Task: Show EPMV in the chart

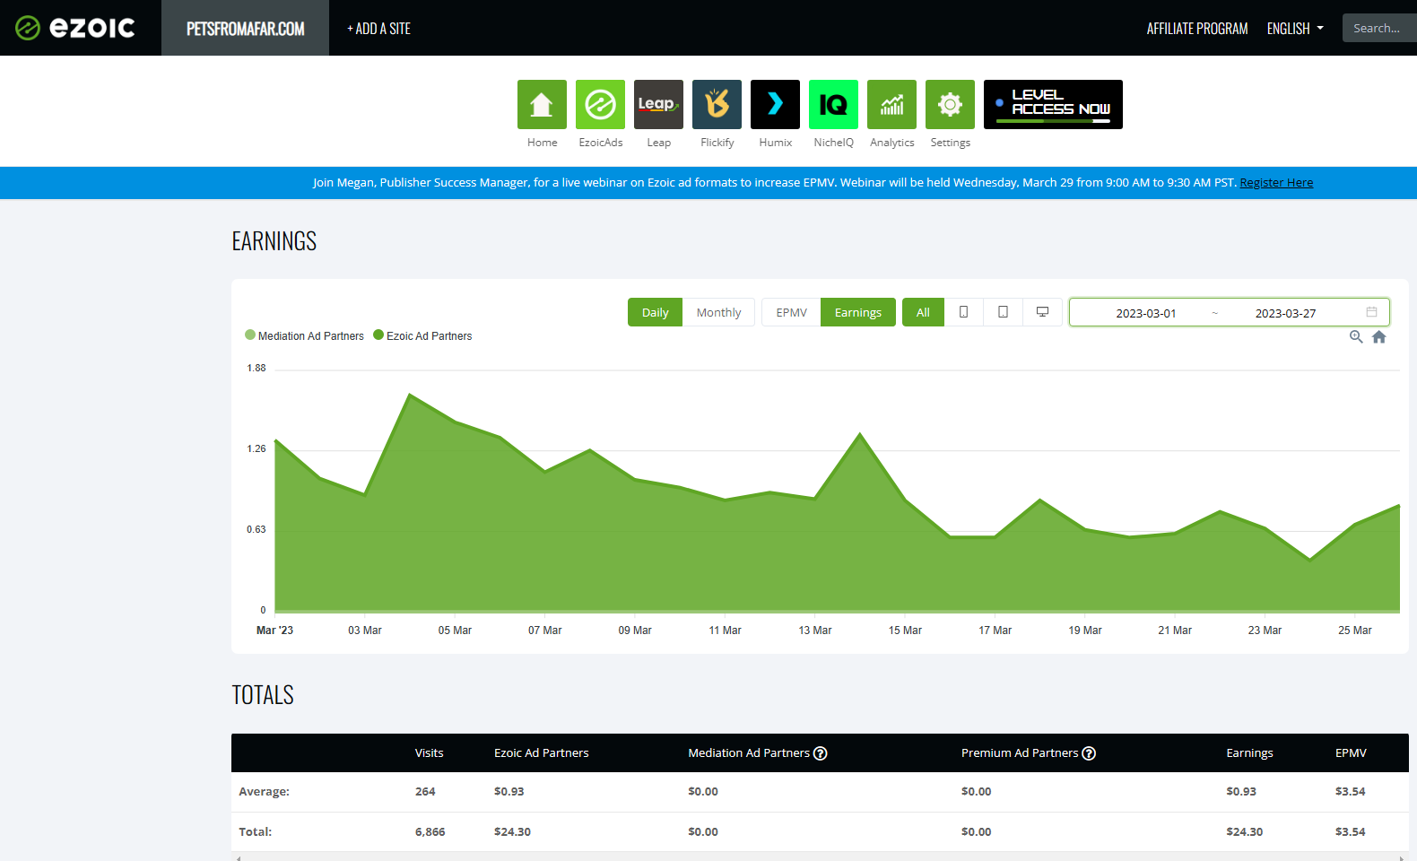Action: click(x=791, y=312)
